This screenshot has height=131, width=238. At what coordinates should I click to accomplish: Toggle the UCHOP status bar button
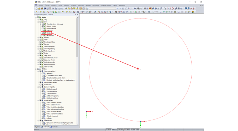(108, 130)
